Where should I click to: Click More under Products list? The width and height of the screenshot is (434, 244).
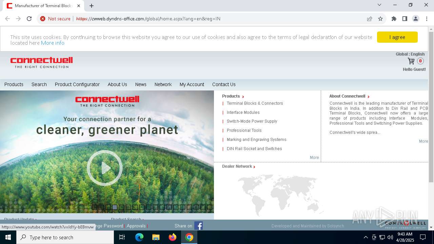pyautogui.click(x=314, y=158)
